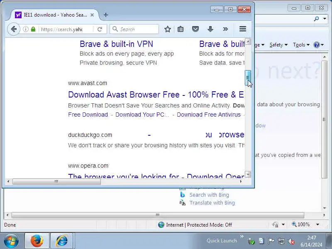Close the IE11 download Yahoo Search tab

tap(92, 15)
